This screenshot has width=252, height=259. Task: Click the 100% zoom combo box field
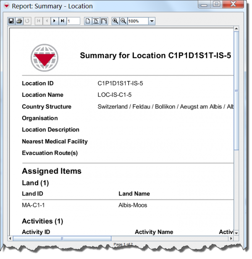137,21
